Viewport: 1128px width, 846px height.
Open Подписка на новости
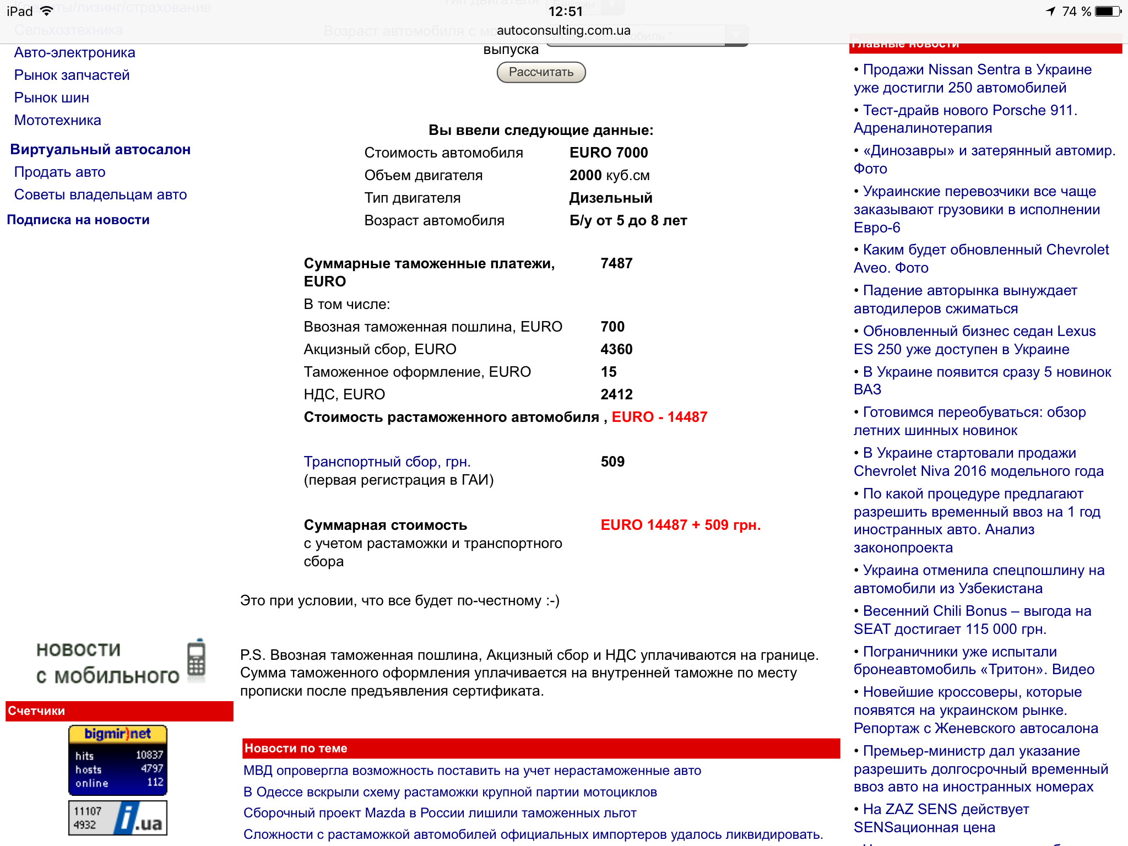click(78, 220)
